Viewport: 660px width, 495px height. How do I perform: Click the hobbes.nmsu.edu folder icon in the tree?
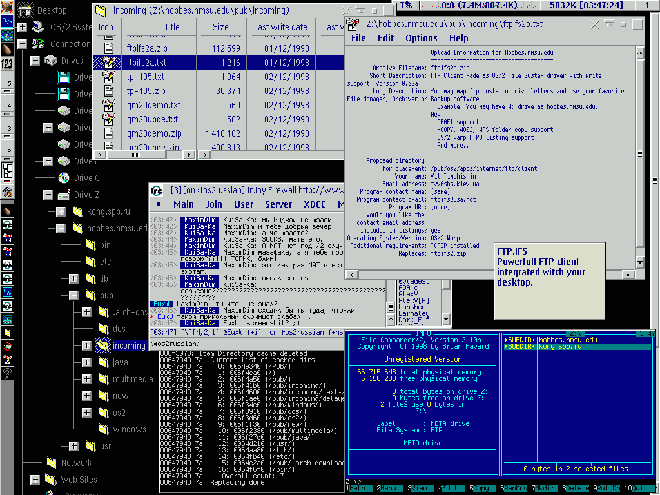point(77,228)
